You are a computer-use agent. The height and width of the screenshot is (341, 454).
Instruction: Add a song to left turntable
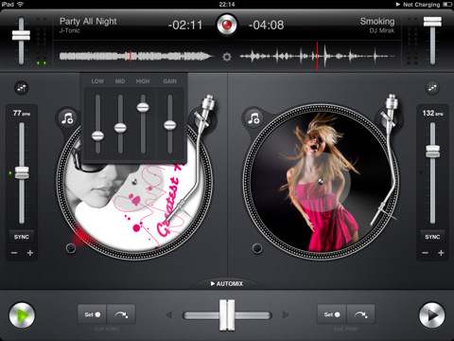(67, 118)
